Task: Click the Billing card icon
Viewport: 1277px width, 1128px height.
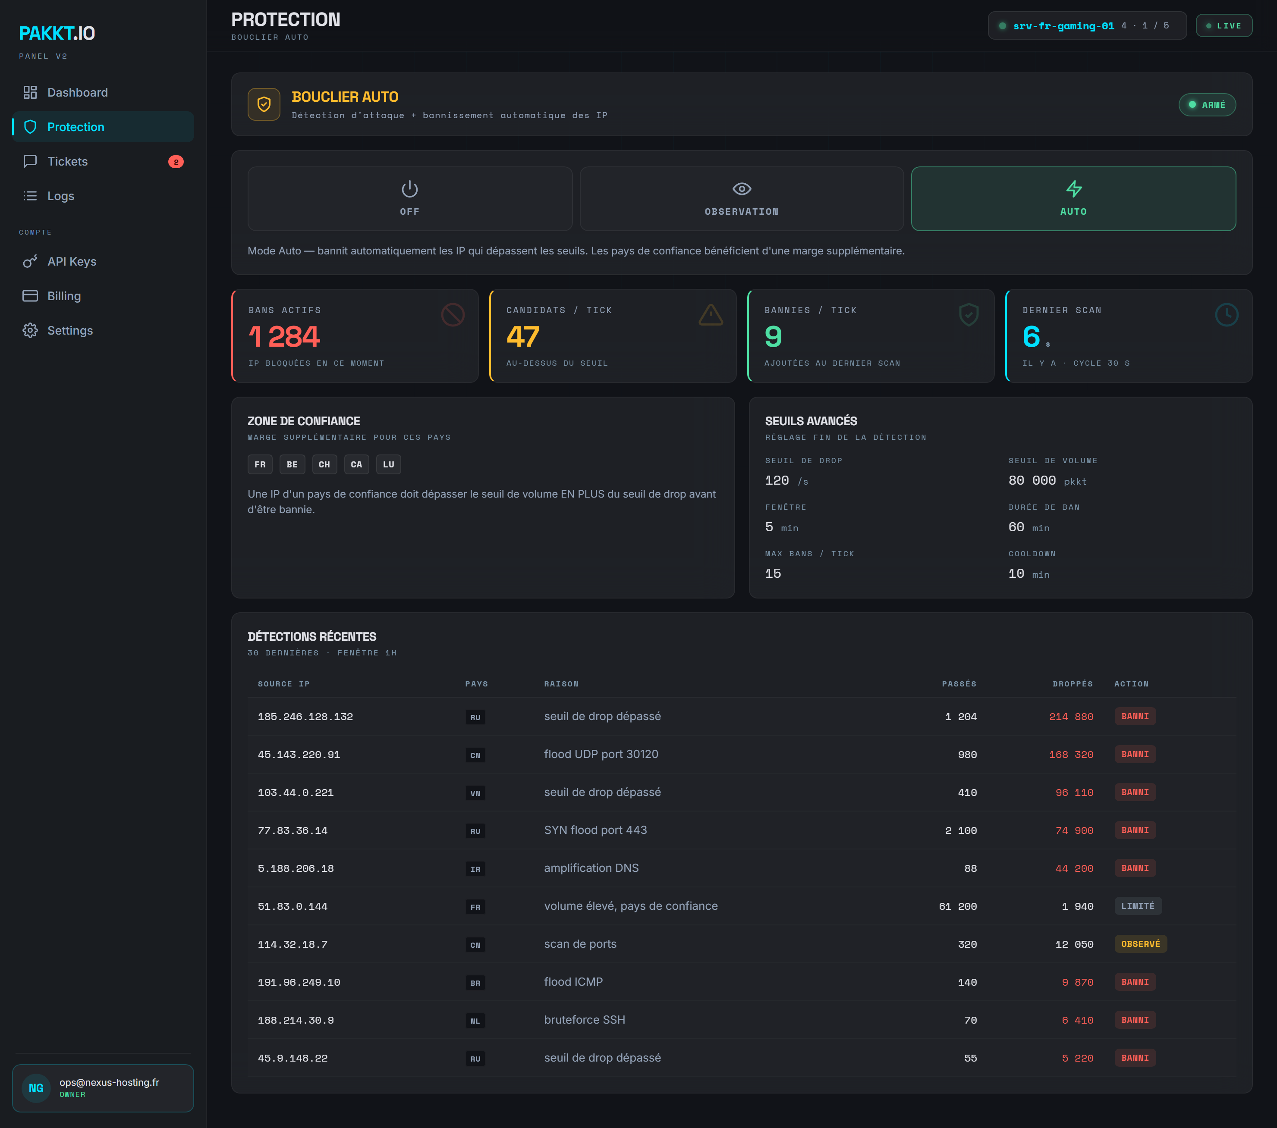Action: click(x=30, y=295)
